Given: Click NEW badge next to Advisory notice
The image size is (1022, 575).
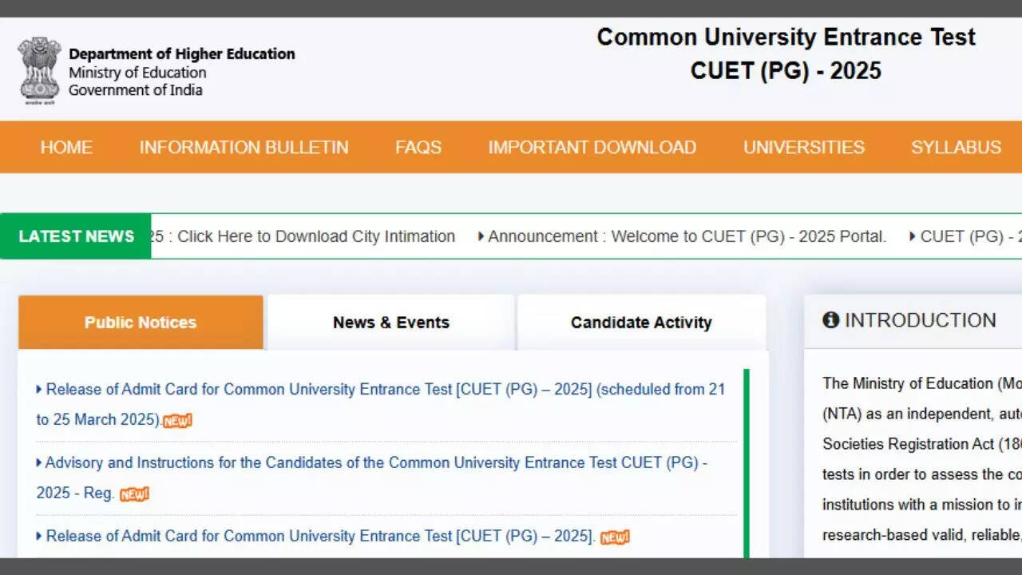Looking at the screenshot, I should pos(134,494).
